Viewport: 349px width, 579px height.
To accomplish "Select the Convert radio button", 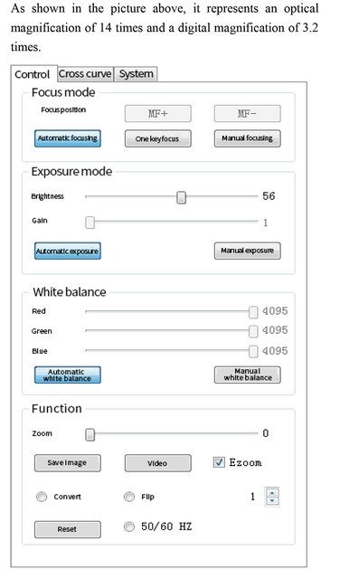I will pos(42,497).
